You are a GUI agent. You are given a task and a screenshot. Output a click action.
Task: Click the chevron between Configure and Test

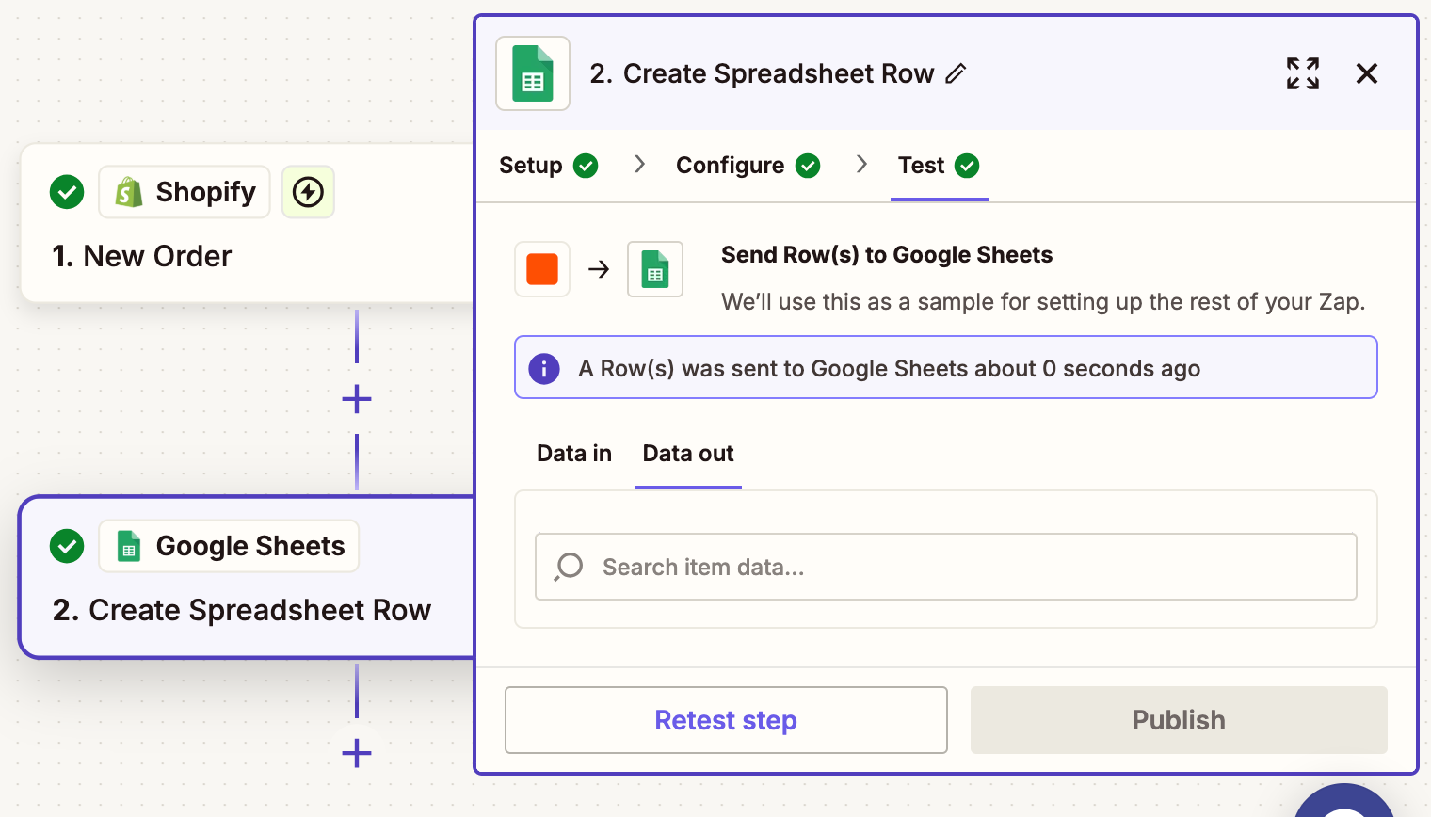point(861,164)
